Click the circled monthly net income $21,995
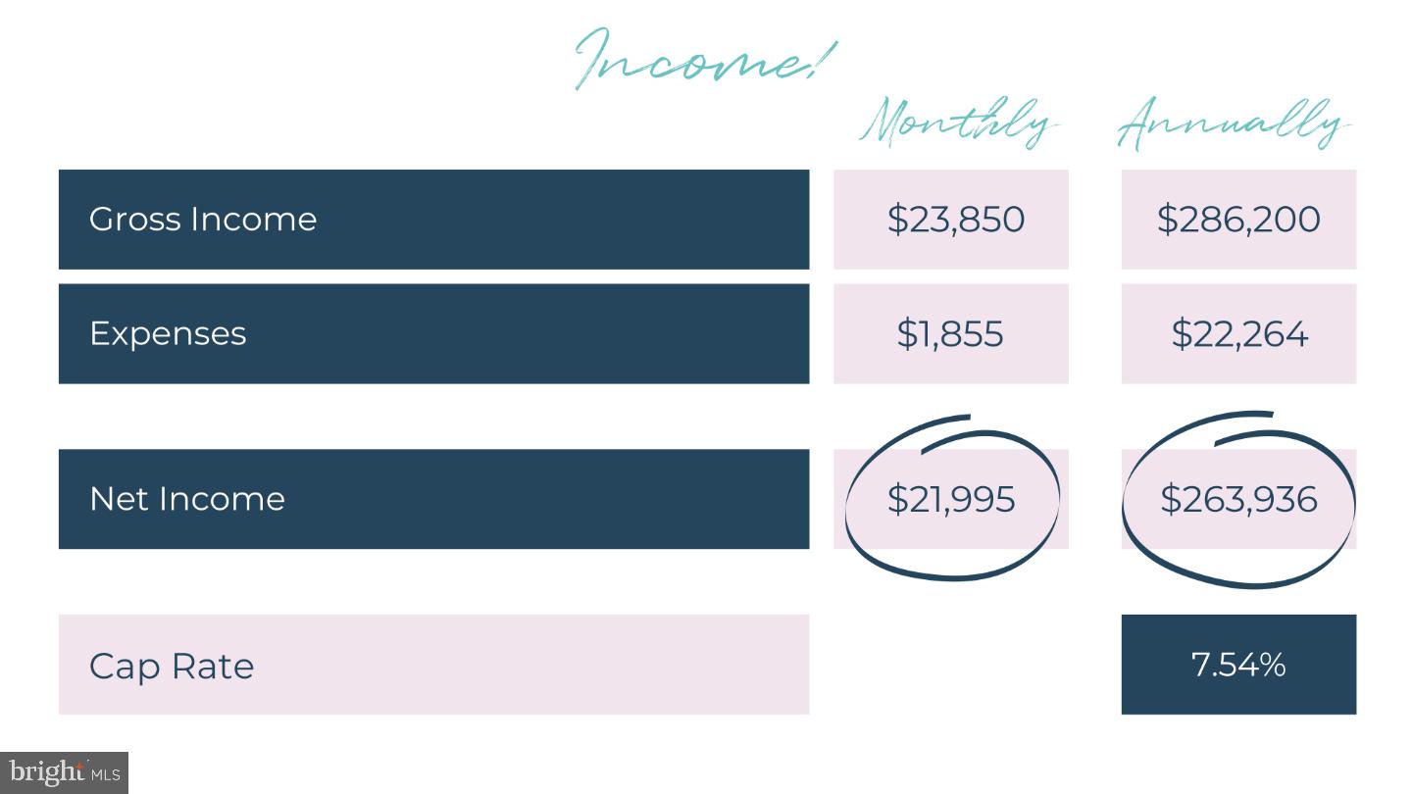This screenshot has height=794, width=1412. pyautogui.click(x=951, y=499)
